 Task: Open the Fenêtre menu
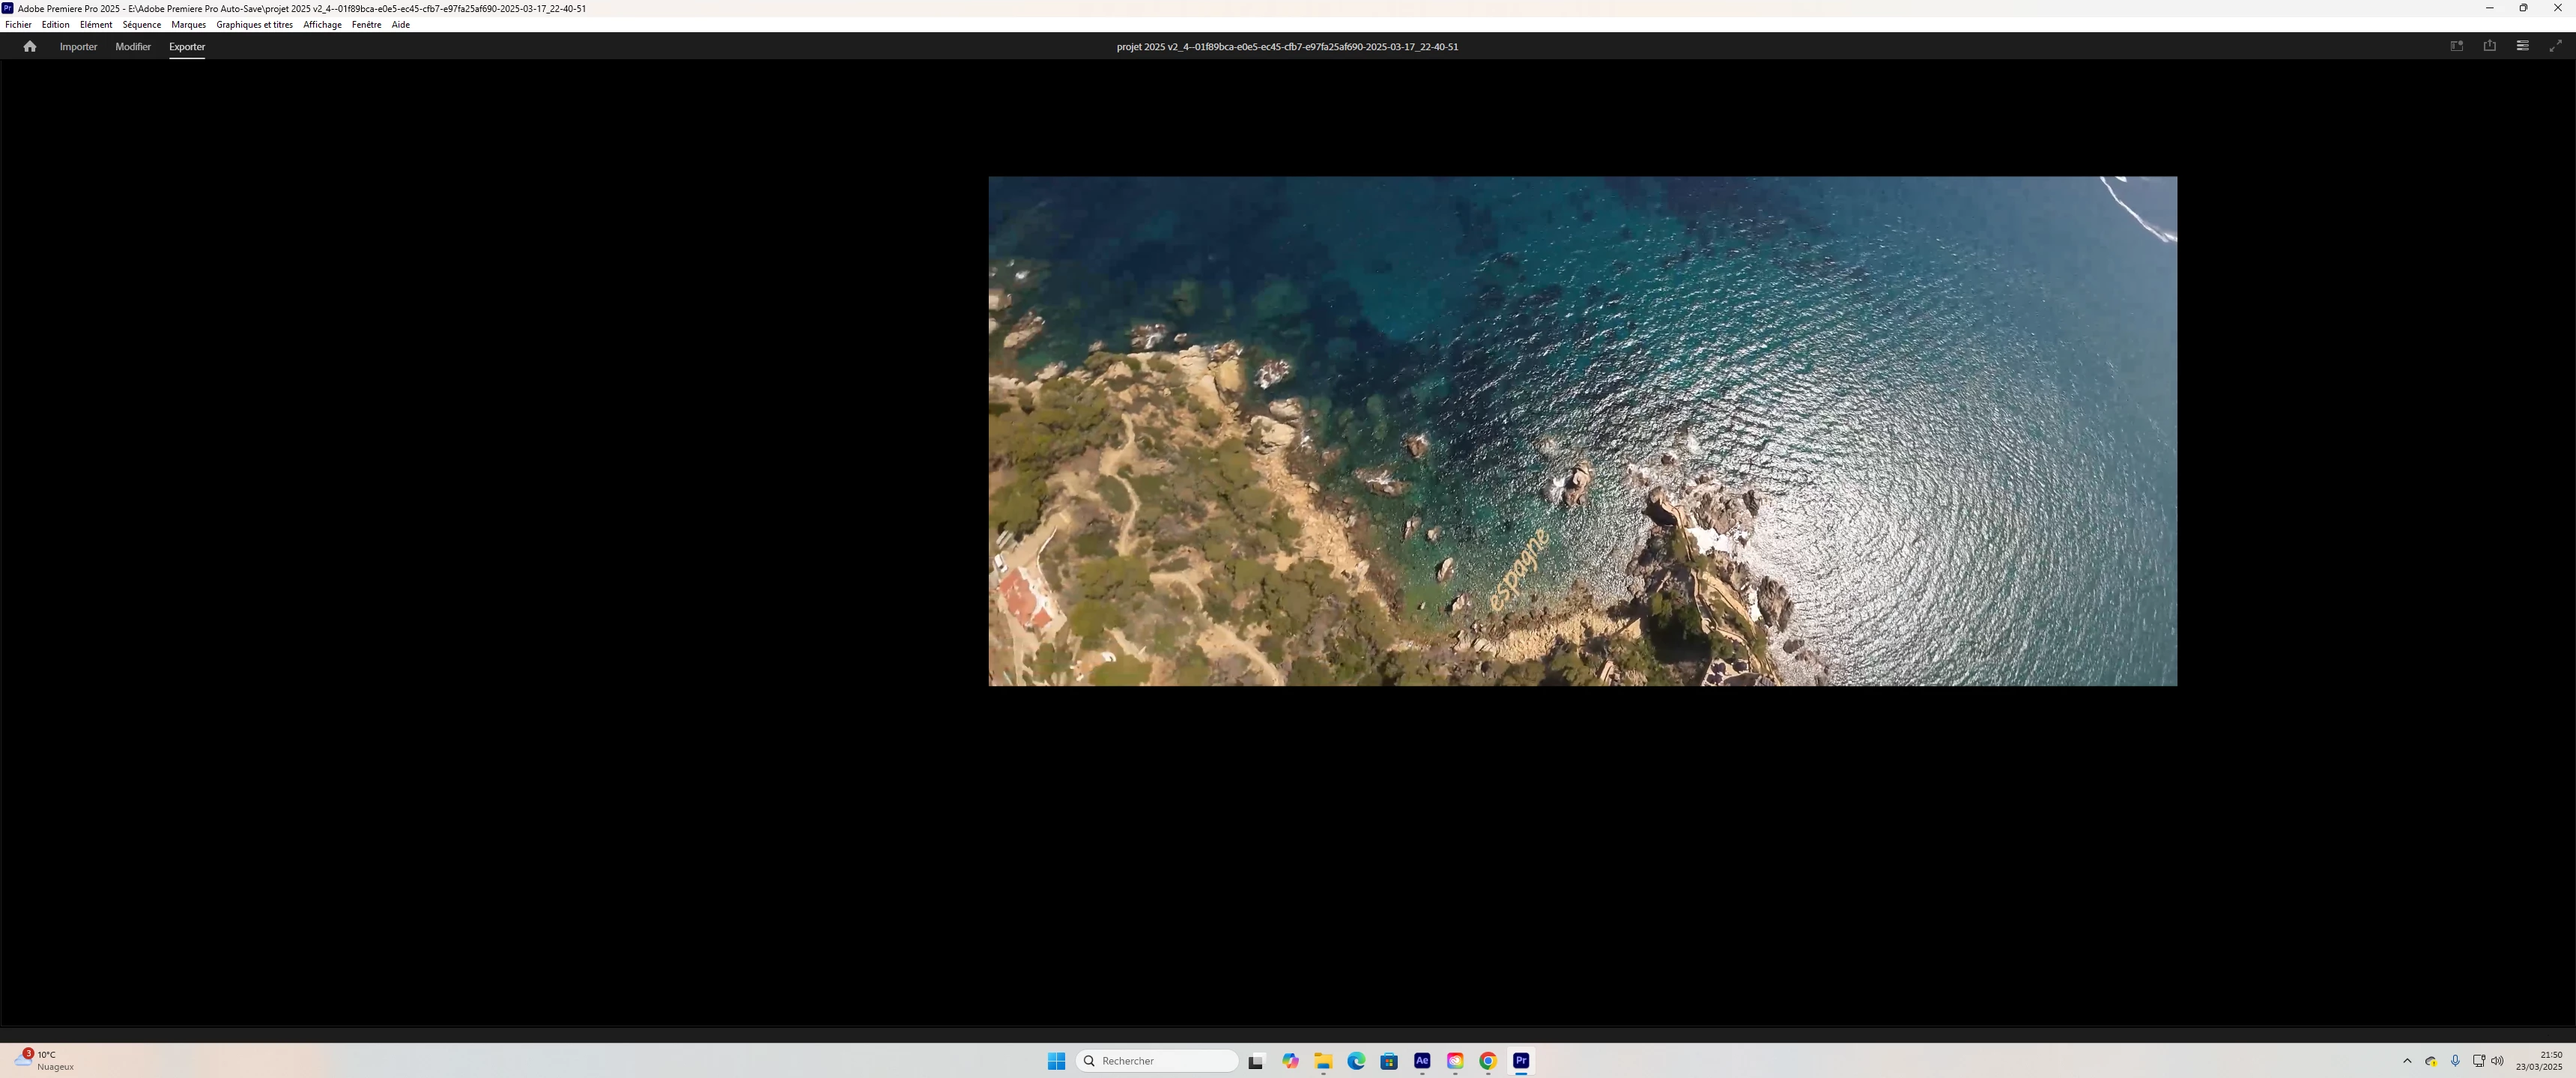pyautogui.click(x=366, y=25)
